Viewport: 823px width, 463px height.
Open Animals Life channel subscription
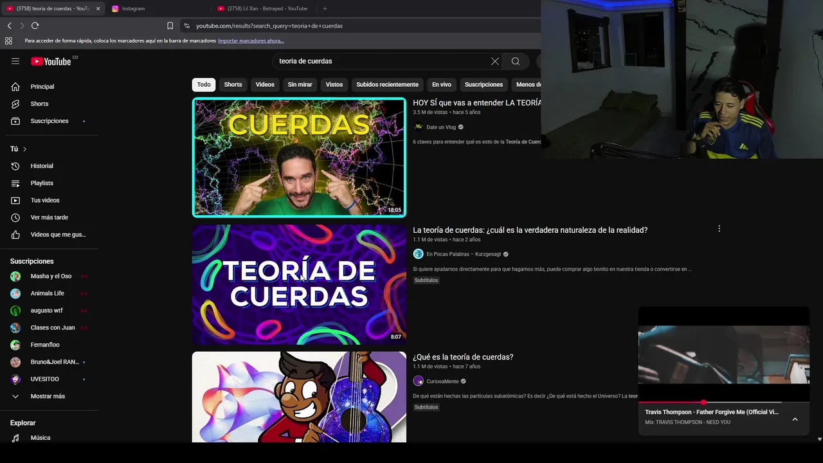point(49,293)
